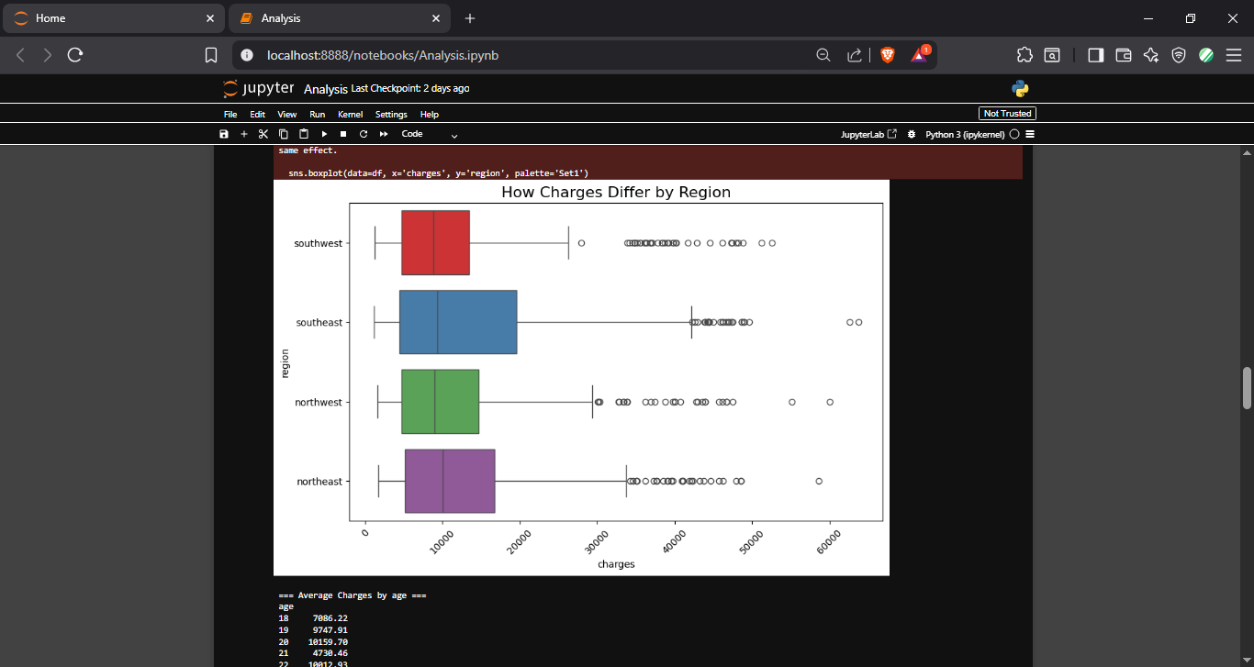
Task: Save the notebook with the floppy icon
Action: coord(224,134)
